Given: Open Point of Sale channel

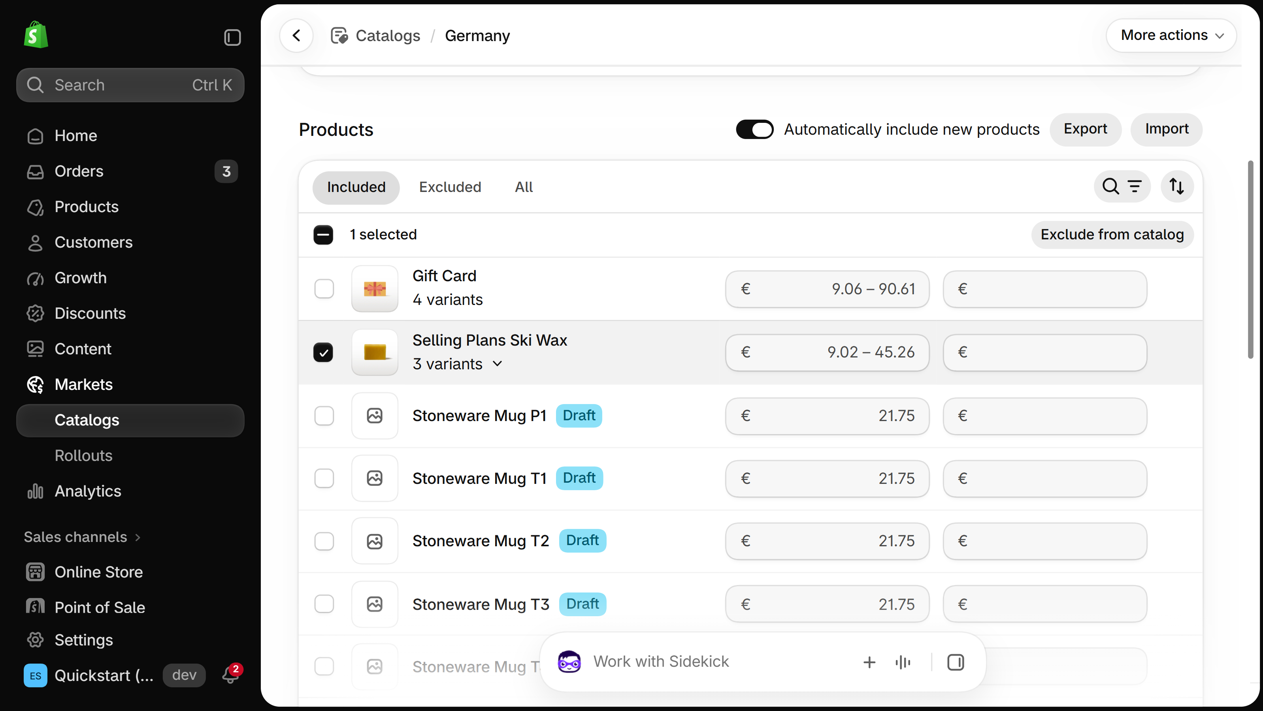Looking at the screenshot, I should point(130,607).
